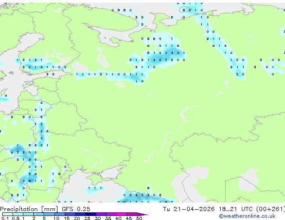Click the legend label '20'

pos(77,218)
